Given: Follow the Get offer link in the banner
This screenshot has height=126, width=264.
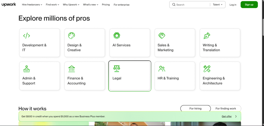Looking at the screenshot, I should (x=227, y=116).
